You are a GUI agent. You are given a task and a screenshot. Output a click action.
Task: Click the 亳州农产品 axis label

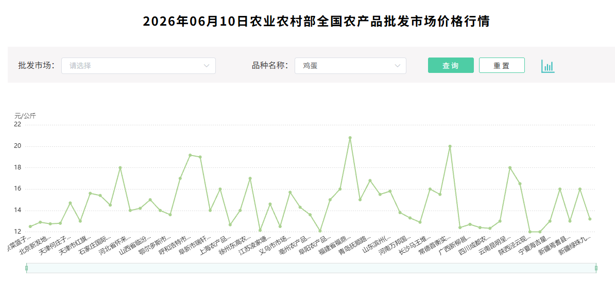(296, 244)
